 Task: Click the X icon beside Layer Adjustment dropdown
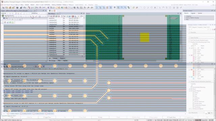212,113
